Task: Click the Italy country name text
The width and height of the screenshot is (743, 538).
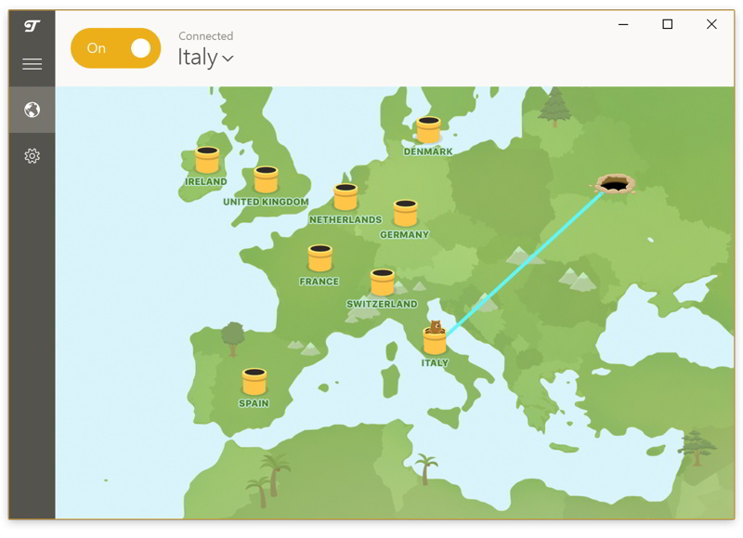Action: point(197,57)
